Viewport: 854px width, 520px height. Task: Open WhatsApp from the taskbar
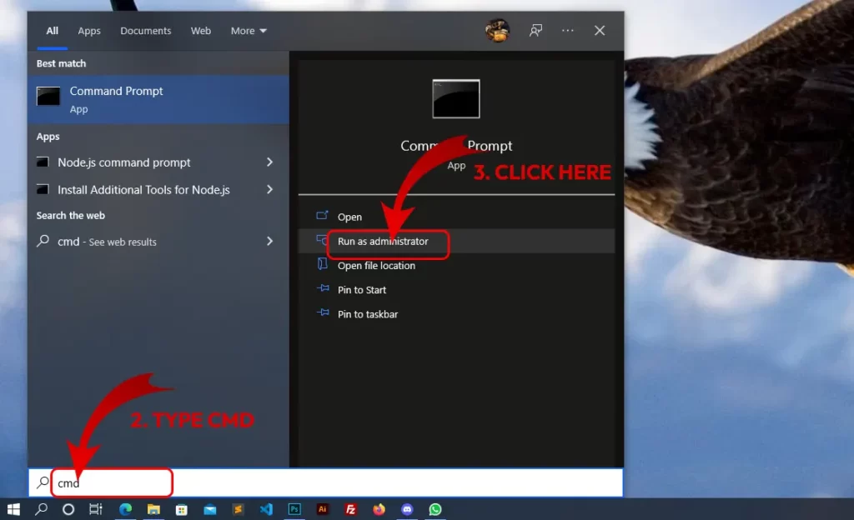tap(435, 509)
